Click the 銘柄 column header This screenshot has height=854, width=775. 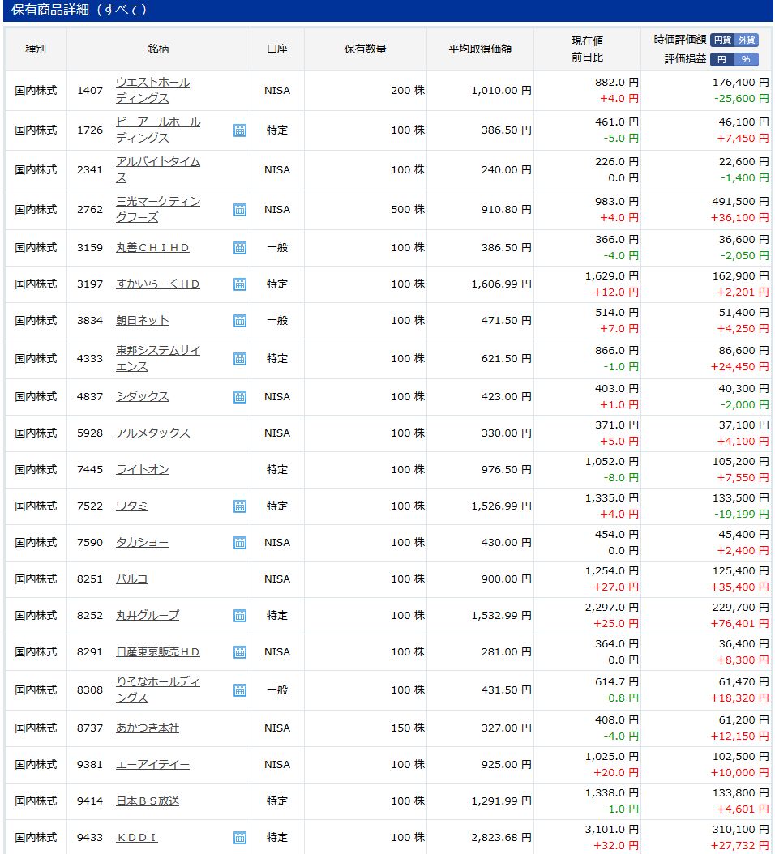[x=159, y=49]
